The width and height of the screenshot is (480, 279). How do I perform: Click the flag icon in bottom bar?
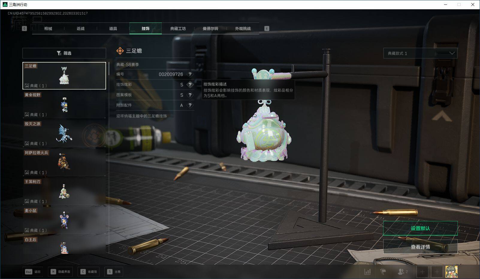click(383, 272)
